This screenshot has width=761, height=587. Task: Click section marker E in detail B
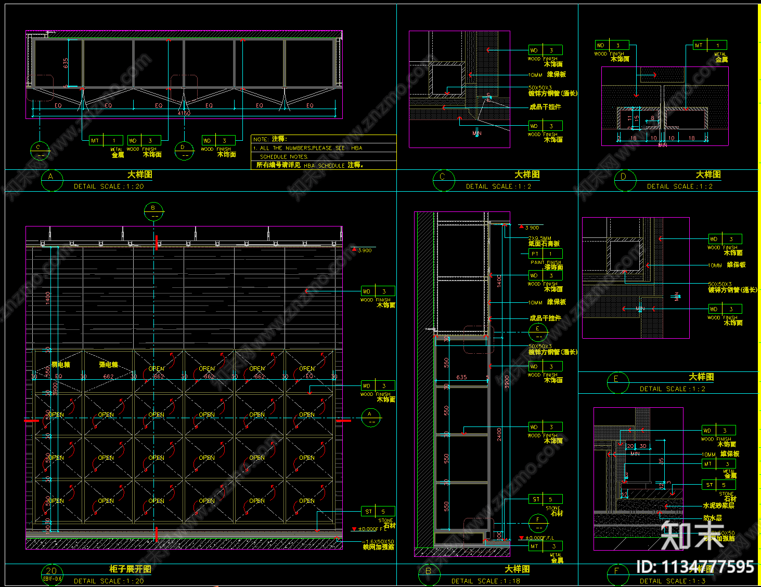click(x=538, y=332)
